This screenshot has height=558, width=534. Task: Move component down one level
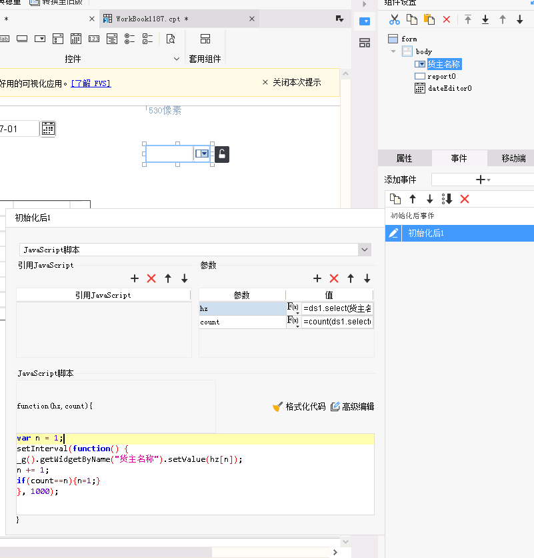(520, 19)
